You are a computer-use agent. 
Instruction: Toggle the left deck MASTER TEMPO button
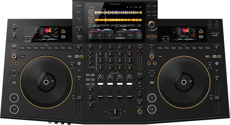79,79
